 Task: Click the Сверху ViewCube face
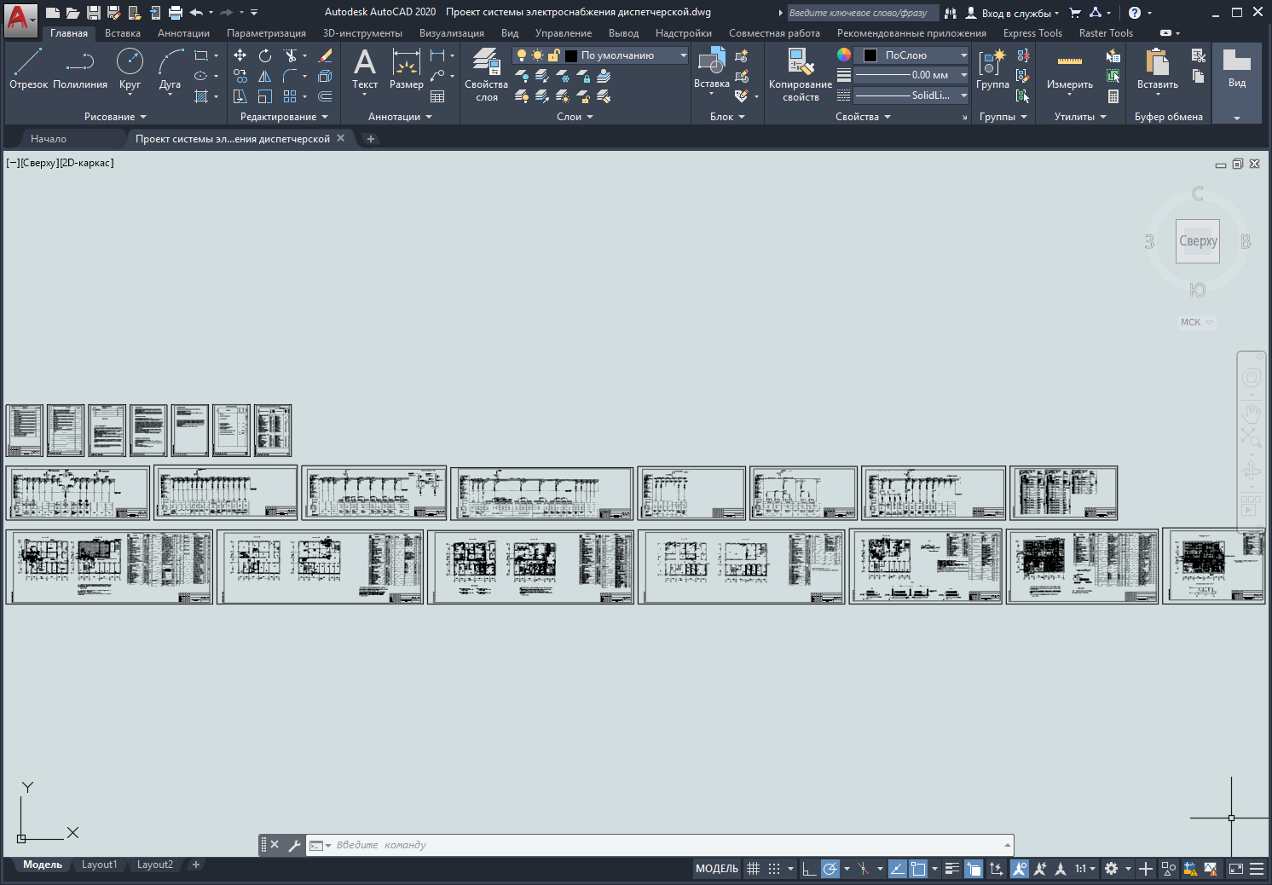1198,241
